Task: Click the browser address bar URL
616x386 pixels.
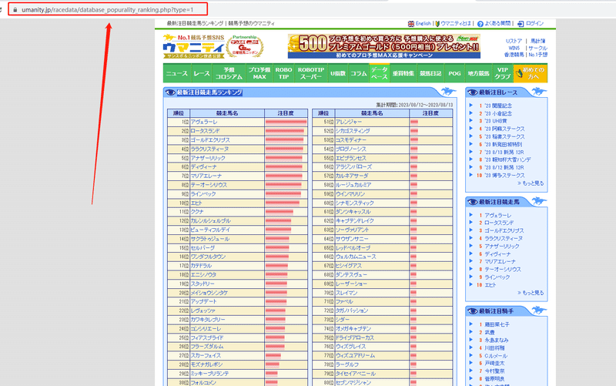Action: click(x=107, y=9)
